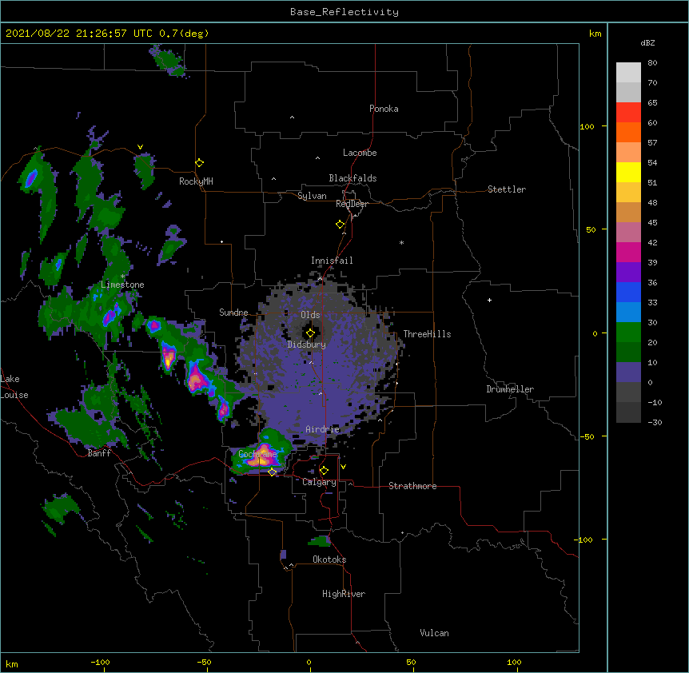689x673 pixels.
Task: Click the Airdrie label
Action: pyautogui.click(x=323, y=429)
